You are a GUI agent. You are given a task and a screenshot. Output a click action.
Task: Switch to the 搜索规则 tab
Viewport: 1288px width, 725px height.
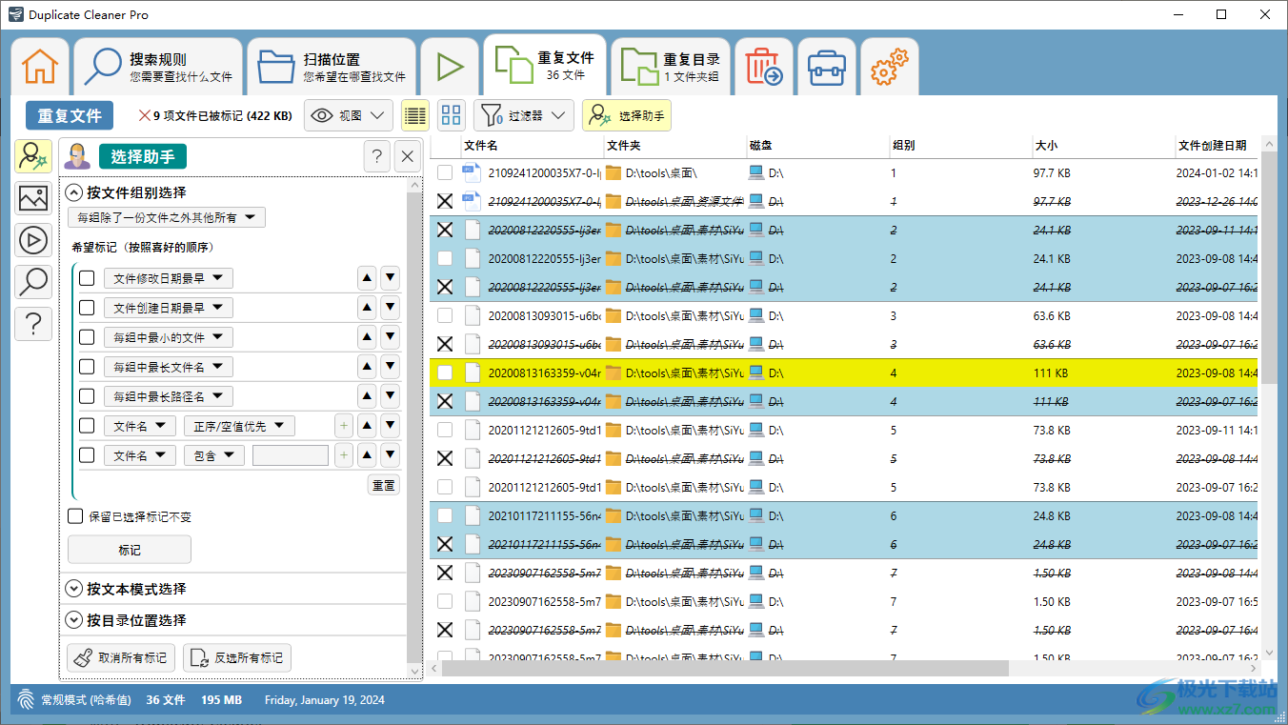click(x=159, y=67)
